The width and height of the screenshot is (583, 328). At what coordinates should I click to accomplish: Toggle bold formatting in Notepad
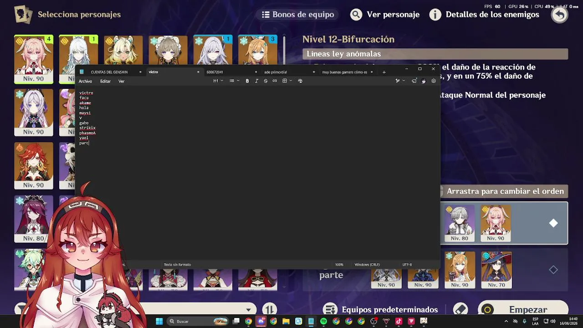point(247,81)
